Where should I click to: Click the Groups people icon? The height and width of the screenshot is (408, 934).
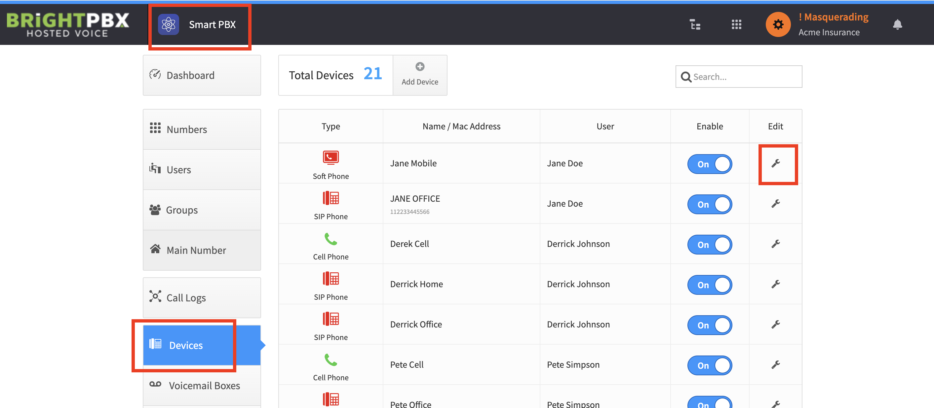click(155, 210)
